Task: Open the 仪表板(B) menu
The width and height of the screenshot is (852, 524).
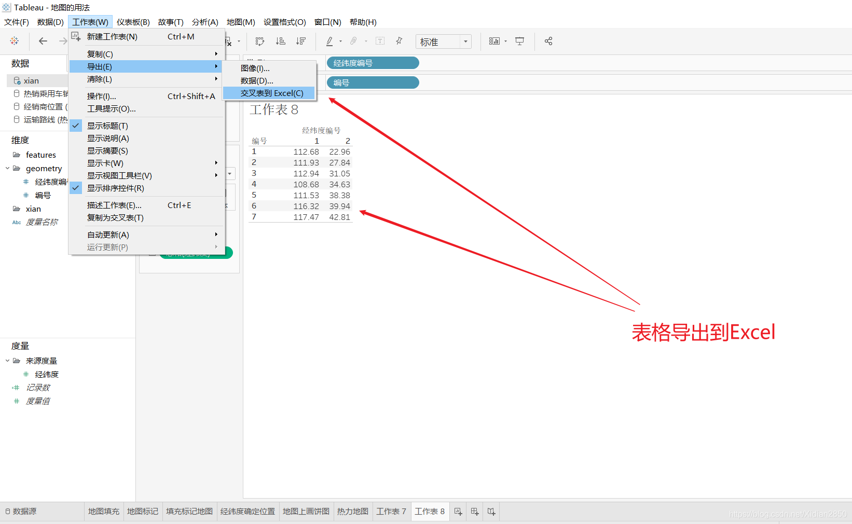Action: [x=133, y=22]
